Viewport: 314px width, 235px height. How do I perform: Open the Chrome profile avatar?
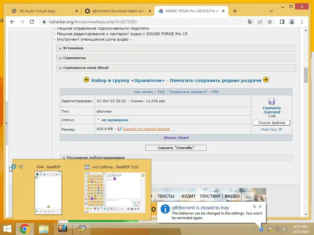point(292,22)
